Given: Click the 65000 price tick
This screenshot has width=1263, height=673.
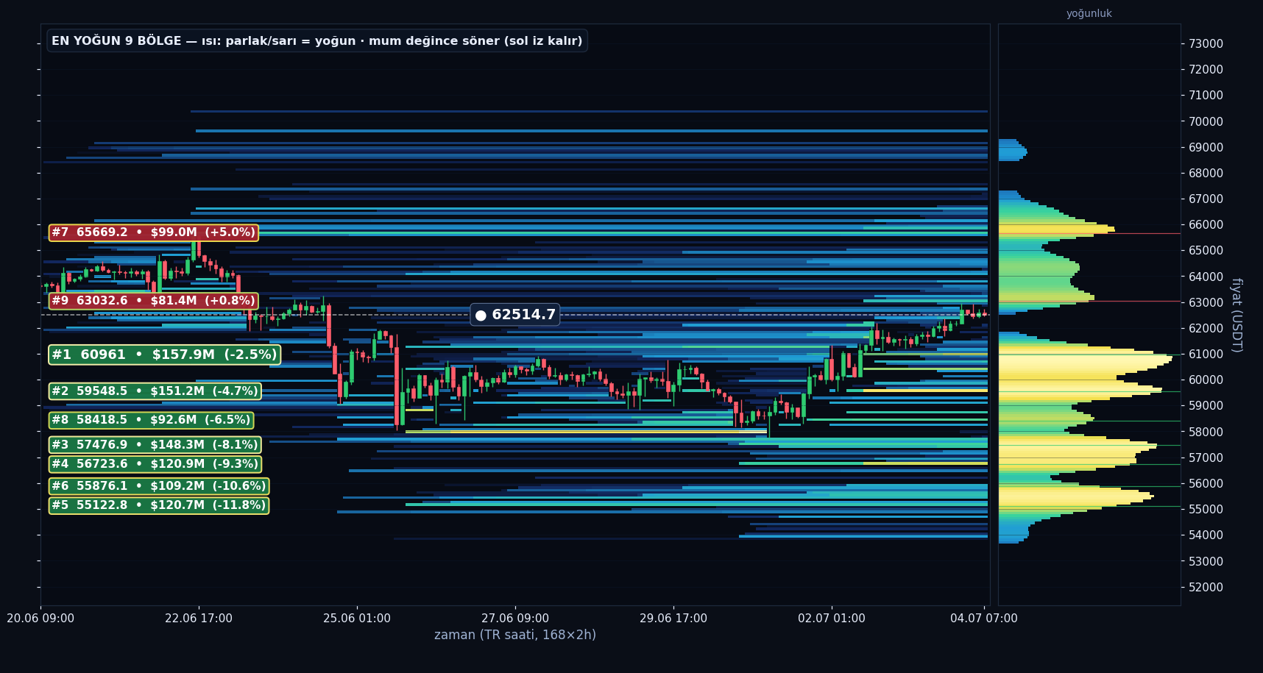Looking at the screenshot, I should pyautogui.click(x=1206, y=250).
